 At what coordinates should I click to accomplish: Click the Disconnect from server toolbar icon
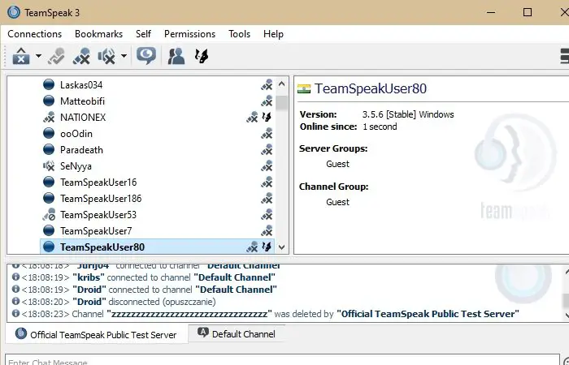[21, 56]
